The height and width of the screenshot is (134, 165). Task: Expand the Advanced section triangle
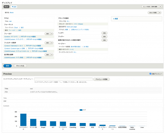(x=114, y=19)
